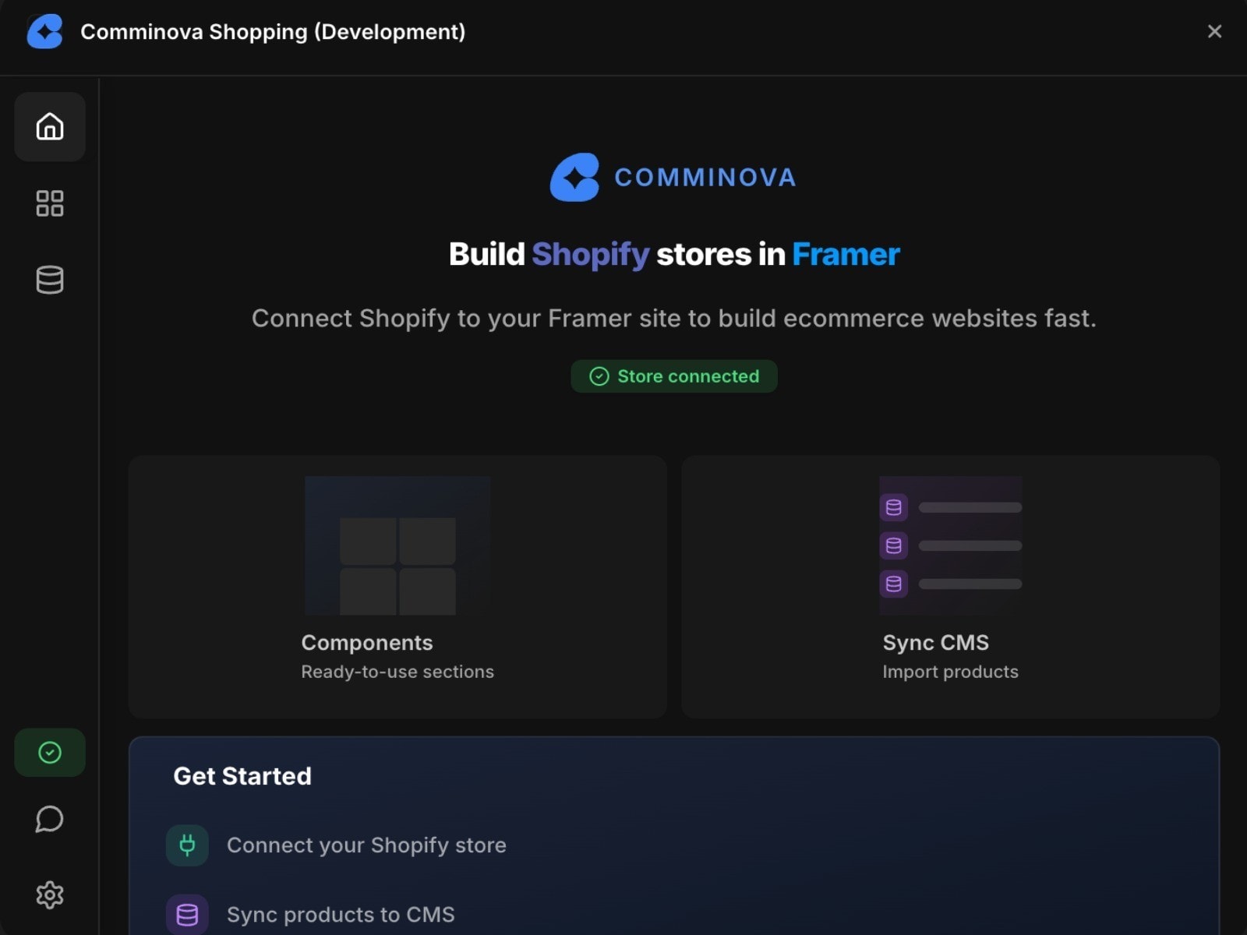This screenshot has width=1247, height=935.
Task: Click the large Comminova logo in the header
Action: (673, 177)
